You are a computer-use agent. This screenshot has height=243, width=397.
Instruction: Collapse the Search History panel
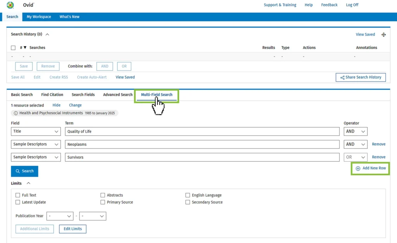[x=47, y=34]
